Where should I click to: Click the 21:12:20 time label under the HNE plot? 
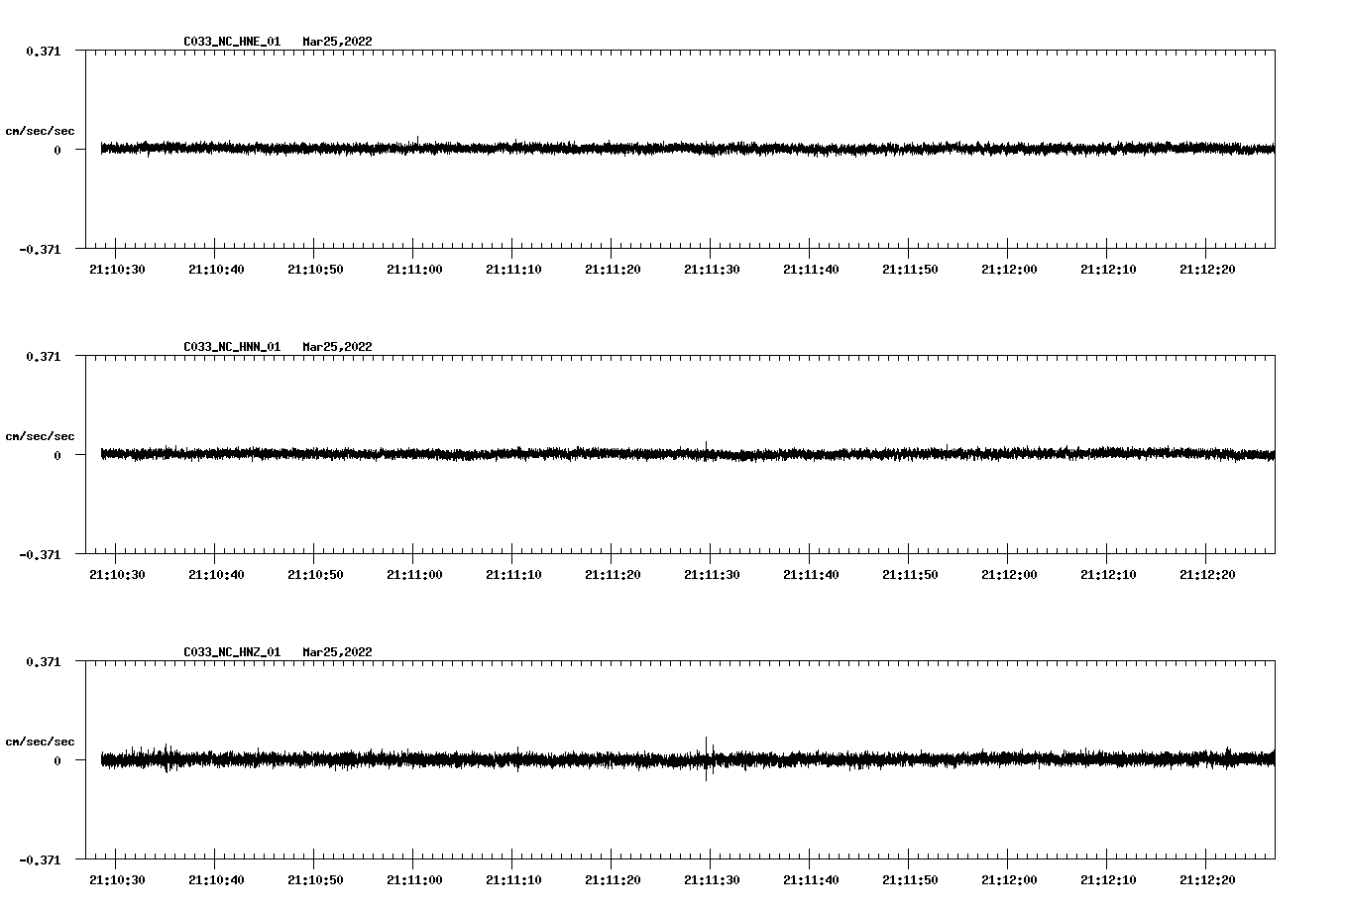click(1207, 269)
